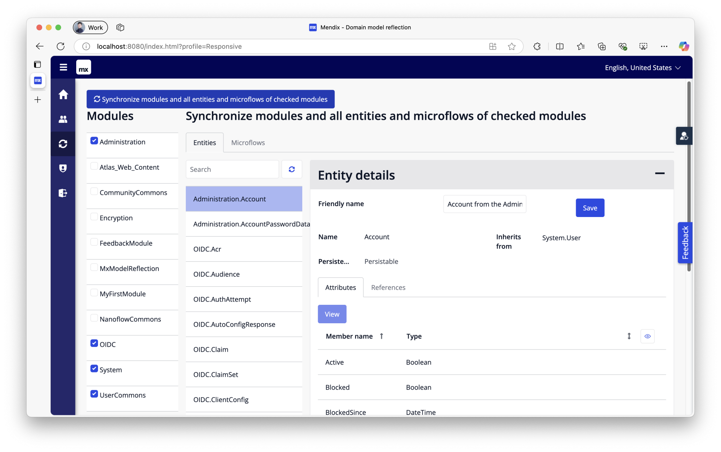
Task: Click the entity Search field
Action: click(x=232, y=169)
